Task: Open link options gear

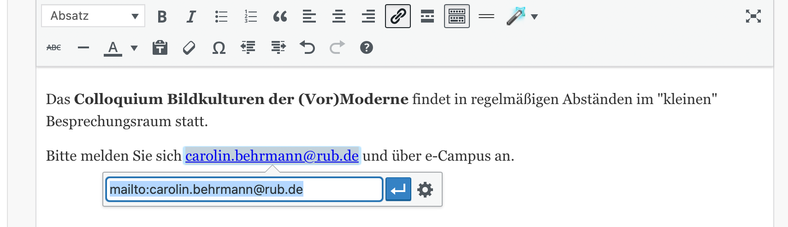Action: tap(425, 189)
